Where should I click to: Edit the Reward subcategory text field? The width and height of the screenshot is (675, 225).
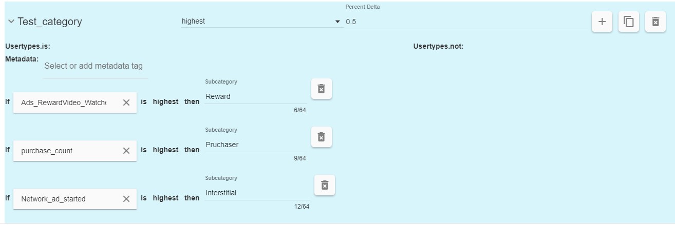[255, 96]
